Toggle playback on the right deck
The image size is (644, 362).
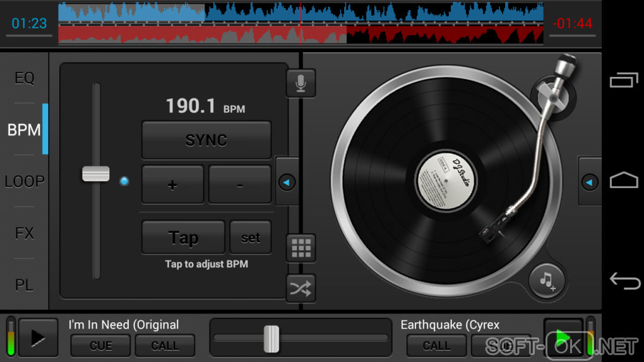tap(563, 338)
